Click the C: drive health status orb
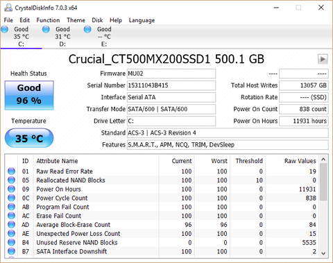333x263 pixels. point(5,29)
